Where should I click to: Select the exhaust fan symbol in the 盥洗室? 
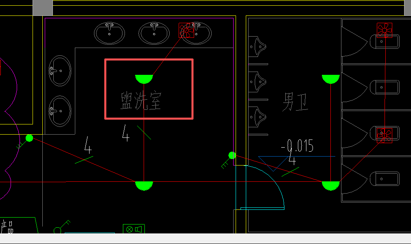tap(186, 30)
